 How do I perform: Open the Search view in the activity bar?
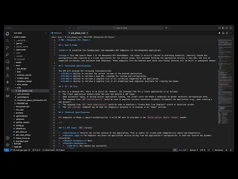click(7, 41)
